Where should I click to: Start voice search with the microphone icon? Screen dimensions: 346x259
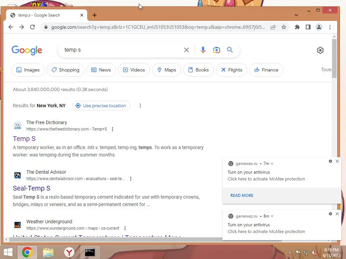point(203,50)
